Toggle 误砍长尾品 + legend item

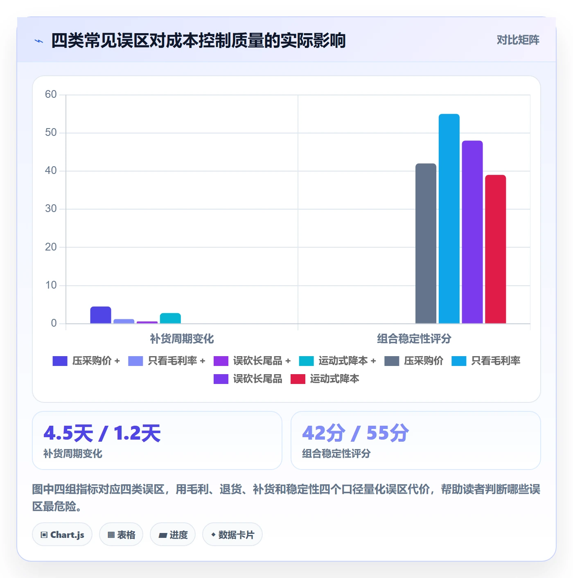pyautogui.click(x=252, y=361)
